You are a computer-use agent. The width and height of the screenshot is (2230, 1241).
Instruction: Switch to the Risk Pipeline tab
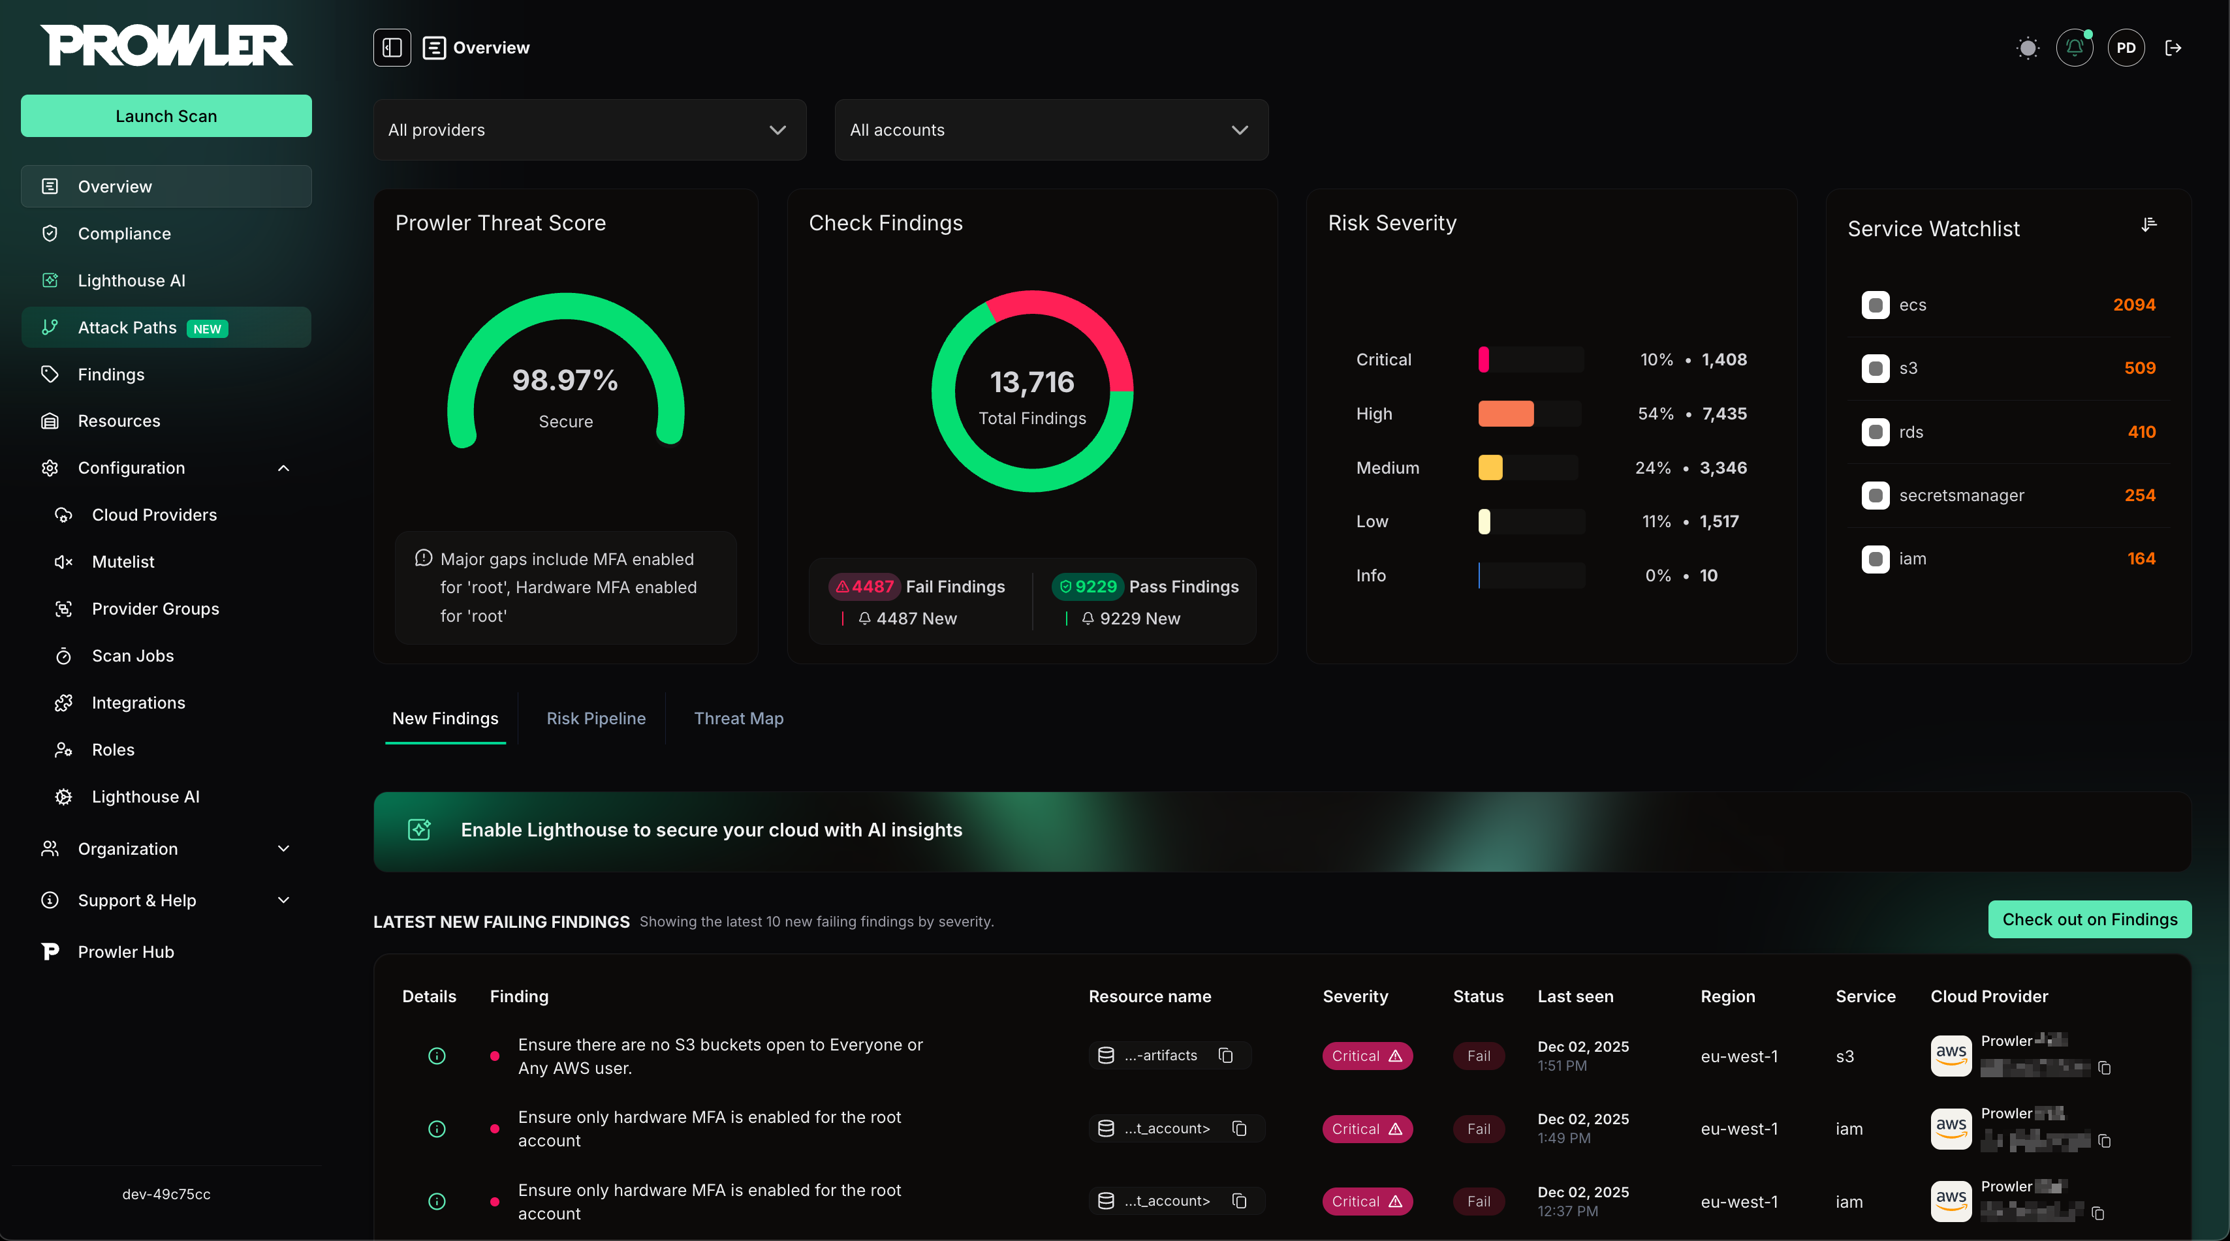(595, 718)
